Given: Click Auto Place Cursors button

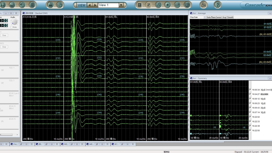Looking at the screenshot, I should click(x=214, y=17).
